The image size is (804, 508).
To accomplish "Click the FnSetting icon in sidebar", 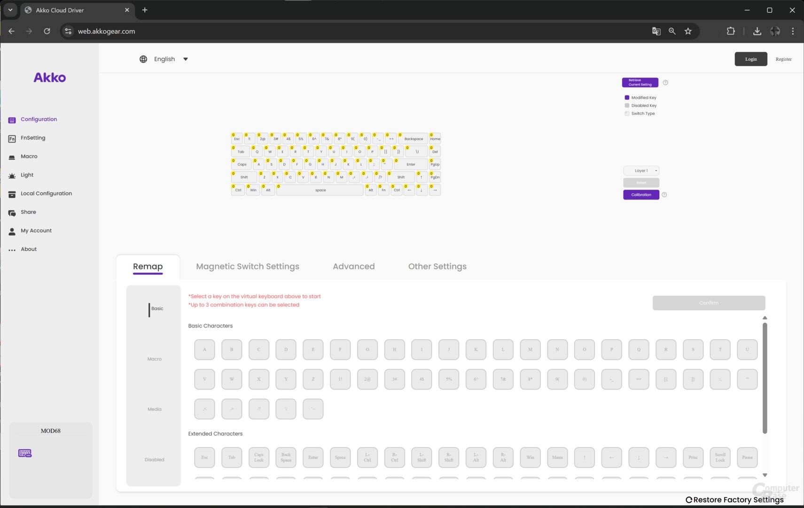I will 12,138.
